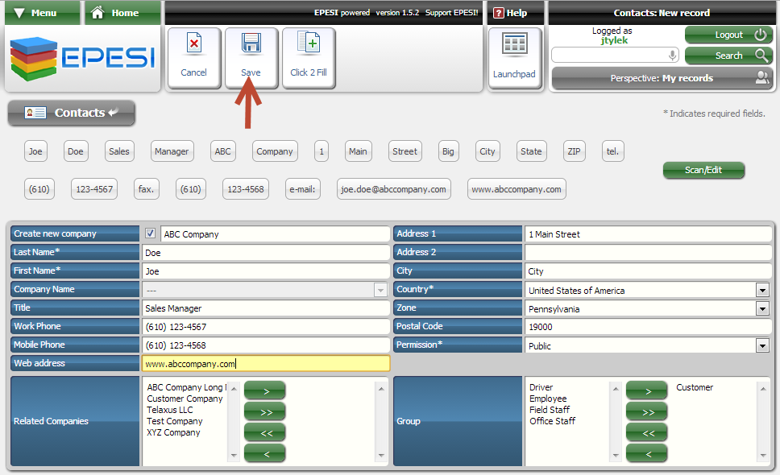
Task: Open the Menu dropdown
Action: 42,13
